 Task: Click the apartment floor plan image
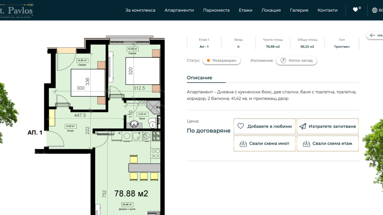tap(105, 124)
